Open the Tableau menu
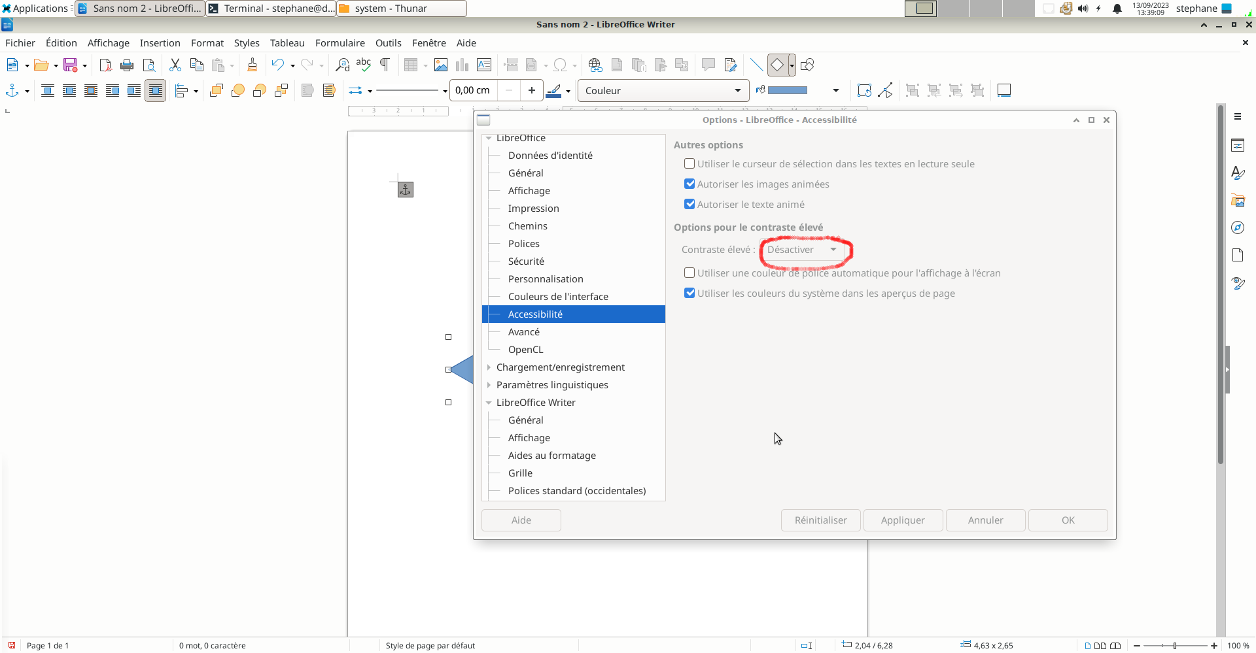 (287, 43)
